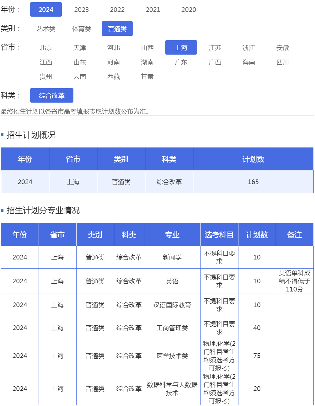Click 计划数 header in overview table
The image size is (315, 406).
pyautogui.click(x=253, y=159)
